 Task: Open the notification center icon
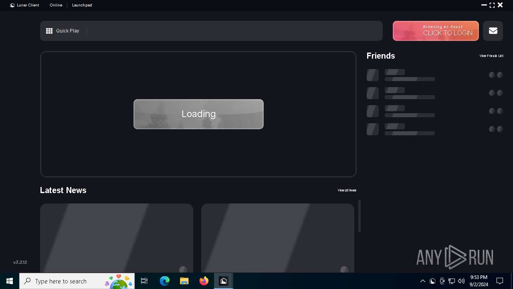point(500,281)
